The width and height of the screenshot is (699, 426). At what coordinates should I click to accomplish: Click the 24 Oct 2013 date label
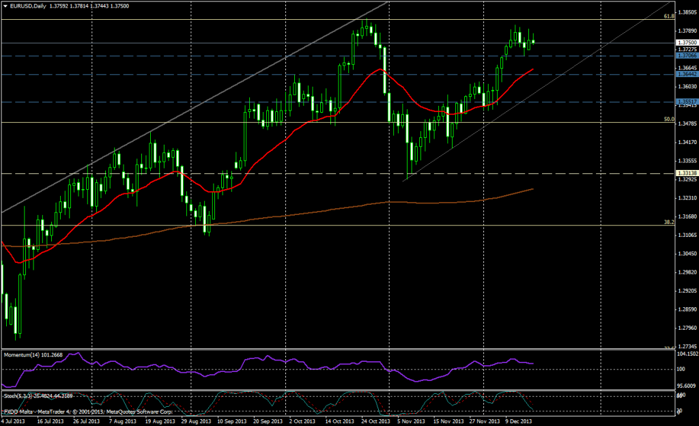(373, 421)
